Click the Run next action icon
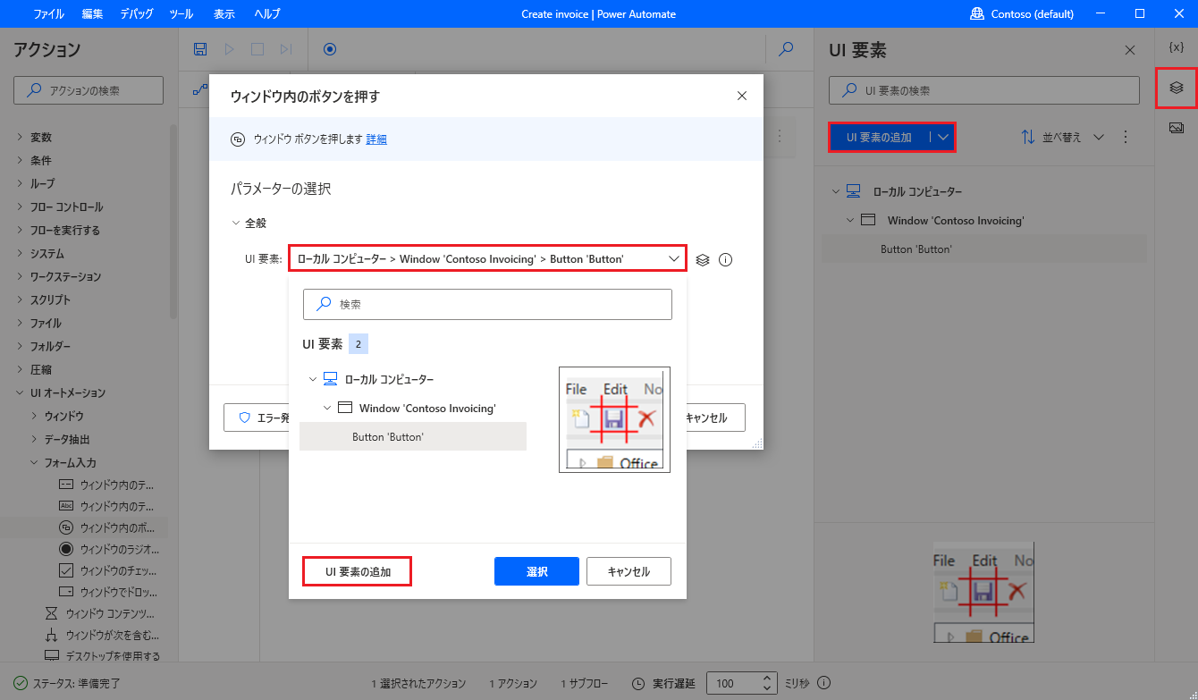Image resolution: width=1198 pixels, height=700 pixels. (x=286, y=49)
